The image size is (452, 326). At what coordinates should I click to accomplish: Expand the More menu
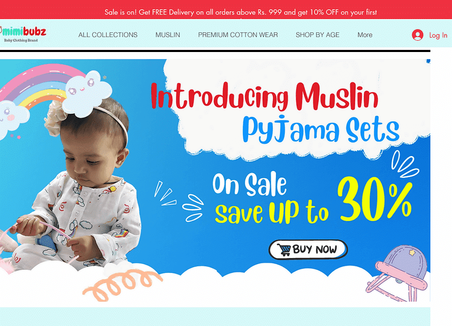pyautogui.click(x=365, y=35)
